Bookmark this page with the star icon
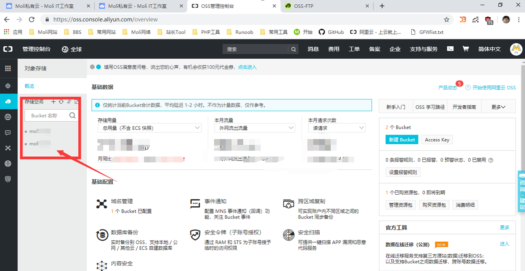525x271 pixels. [447, 20]
